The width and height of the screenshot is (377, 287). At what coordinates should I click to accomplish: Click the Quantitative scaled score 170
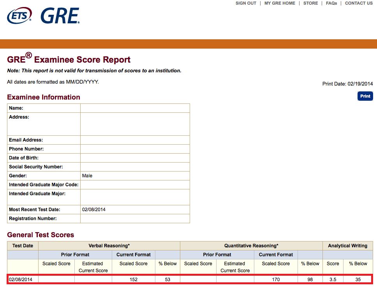click(276, 280)
